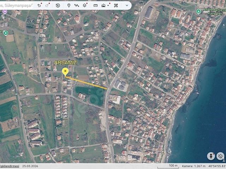Screen dimensions: 226x169
Task: Select the ruler measure tool
Action: (96, 6)
